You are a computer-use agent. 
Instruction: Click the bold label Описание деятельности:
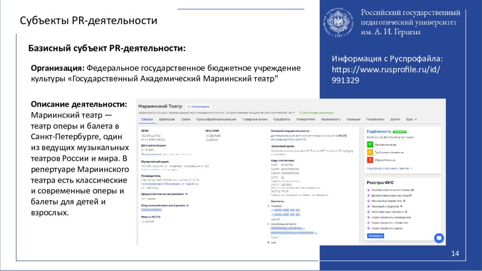79,104
